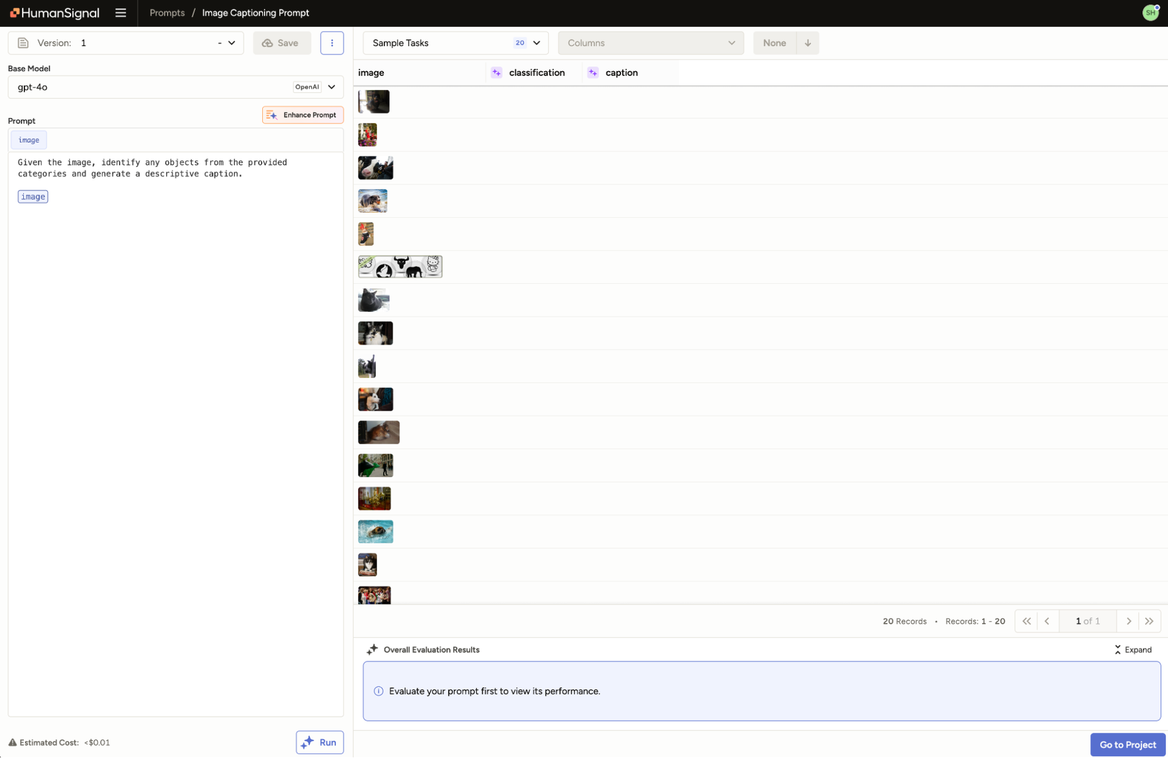The width and height of the screenshot is (1168, 758).
Task: Click the OpenAI provider badge
Action: click(x=307, y=87)
